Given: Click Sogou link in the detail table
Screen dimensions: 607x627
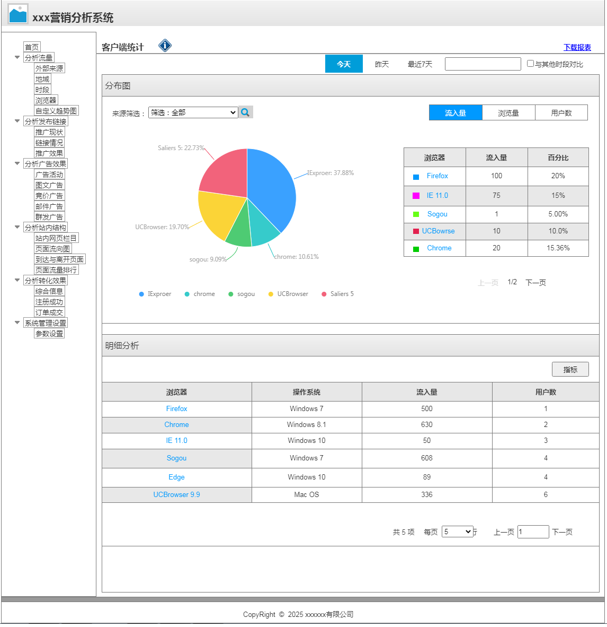Looking at the screenshot, I should (176, 458).
